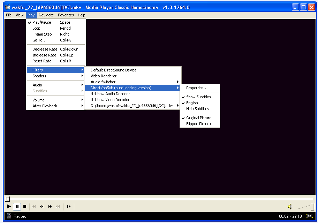Click the increase speed fast-forward icon
This screenshot has height=223, width=318.
pos(50,207)
